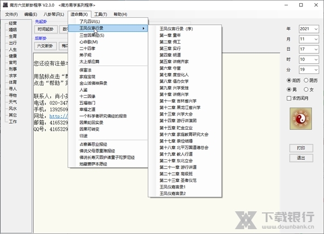Select 求学 in the category tree
The width and height of the screenshot is (324, 234).
click(x=13, y=76)
